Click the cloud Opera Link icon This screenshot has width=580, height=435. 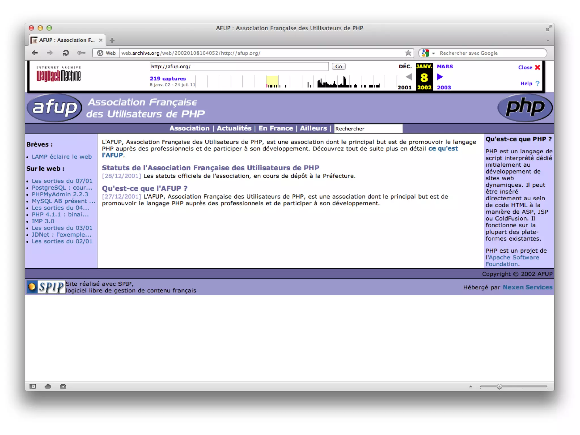[48, 386]
